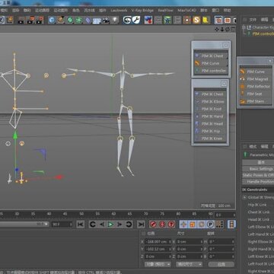This screenshot has height=274, width=274.
Task: Click the Apply button in coordinates panel
Action: point(221,264)
